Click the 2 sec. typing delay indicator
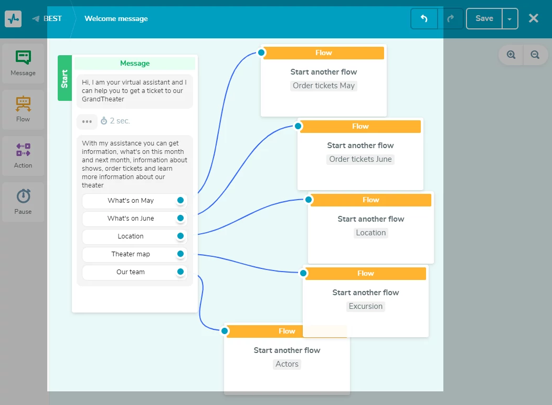 [115, 121]
